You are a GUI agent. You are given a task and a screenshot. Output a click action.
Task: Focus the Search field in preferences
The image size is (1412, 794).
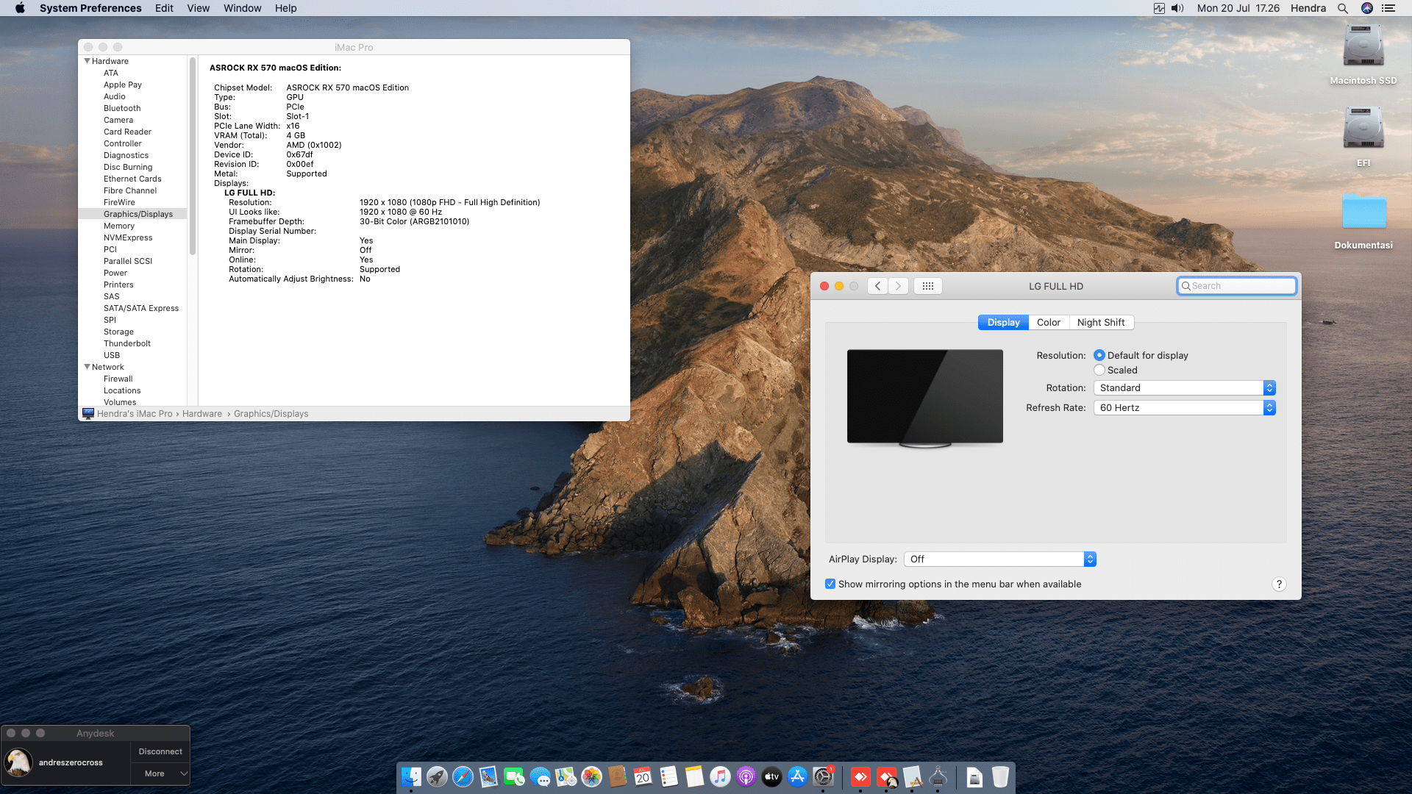pos(1236,286)
